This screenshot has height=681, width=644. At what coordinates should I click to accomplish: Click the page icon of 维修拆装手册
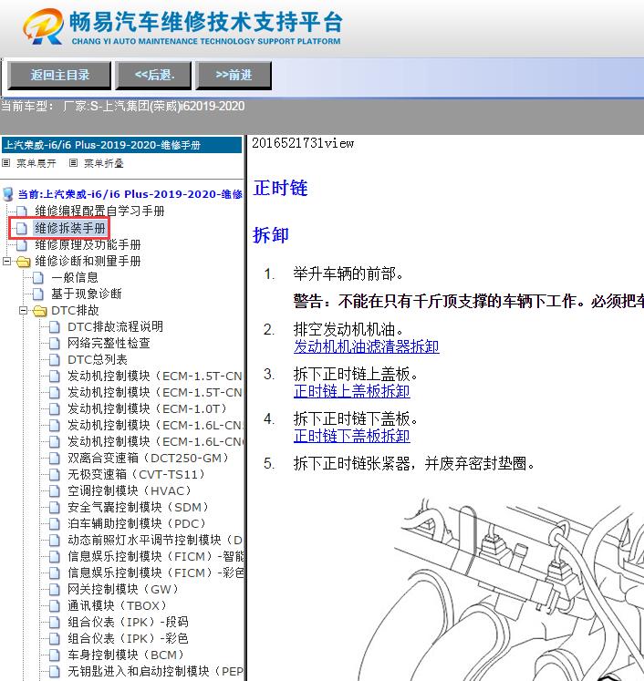[x=22, y=228]
